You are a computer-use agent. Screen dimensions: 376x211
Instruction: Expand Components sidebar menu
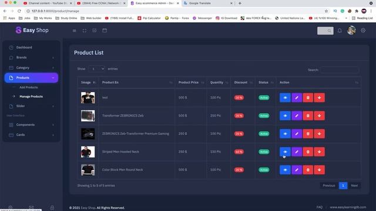click(31, 125)
